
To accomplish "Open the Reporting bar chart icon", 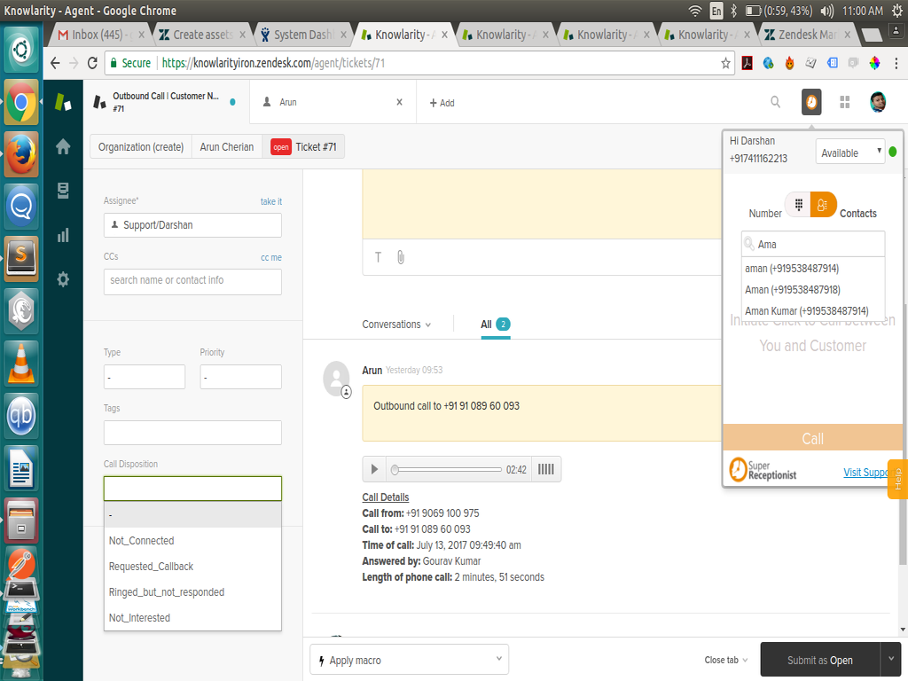I will tap(63, 235).
